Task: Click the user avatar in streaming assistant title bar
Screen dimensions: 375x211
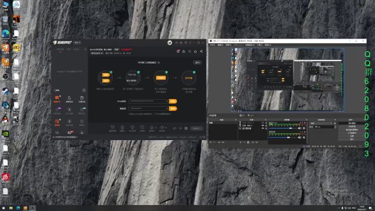Action: 170,43
